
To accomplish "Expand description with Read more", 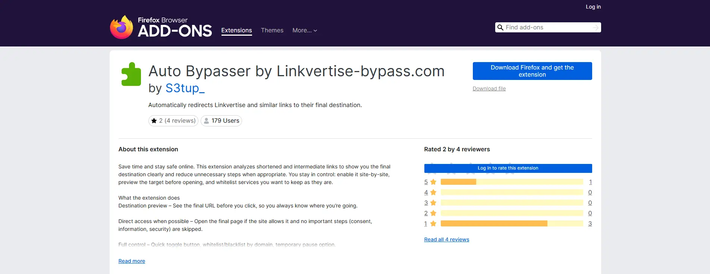I will coord(132,261).
